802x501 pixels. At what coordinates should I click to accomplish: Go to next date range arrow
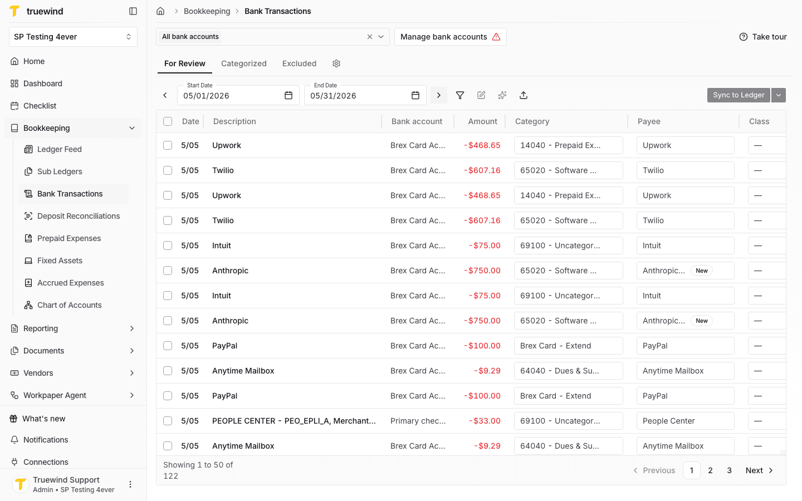click(439, 95)
